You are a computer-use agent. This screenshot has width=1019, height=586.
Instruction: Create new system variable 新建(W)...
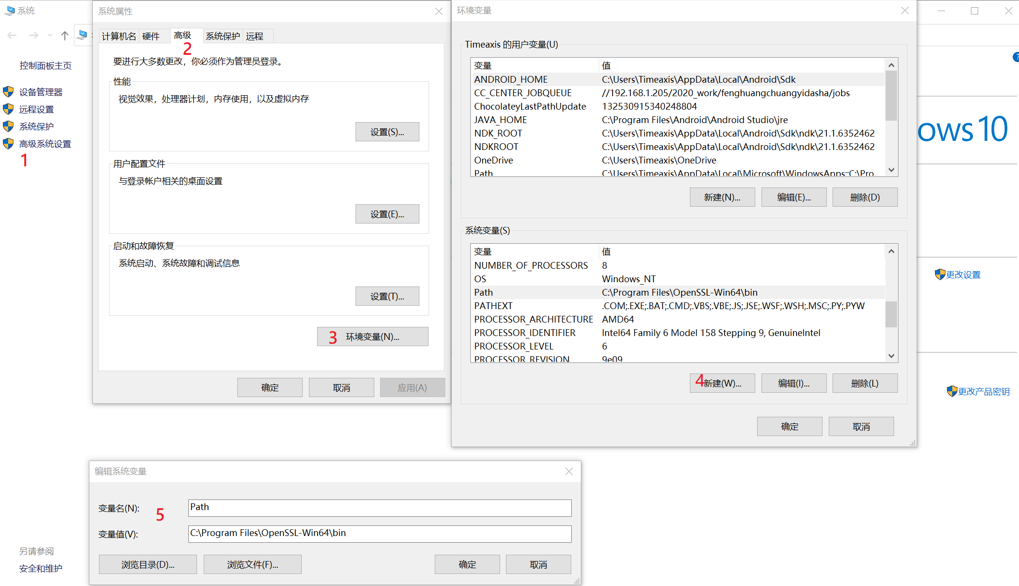(723, 383)
